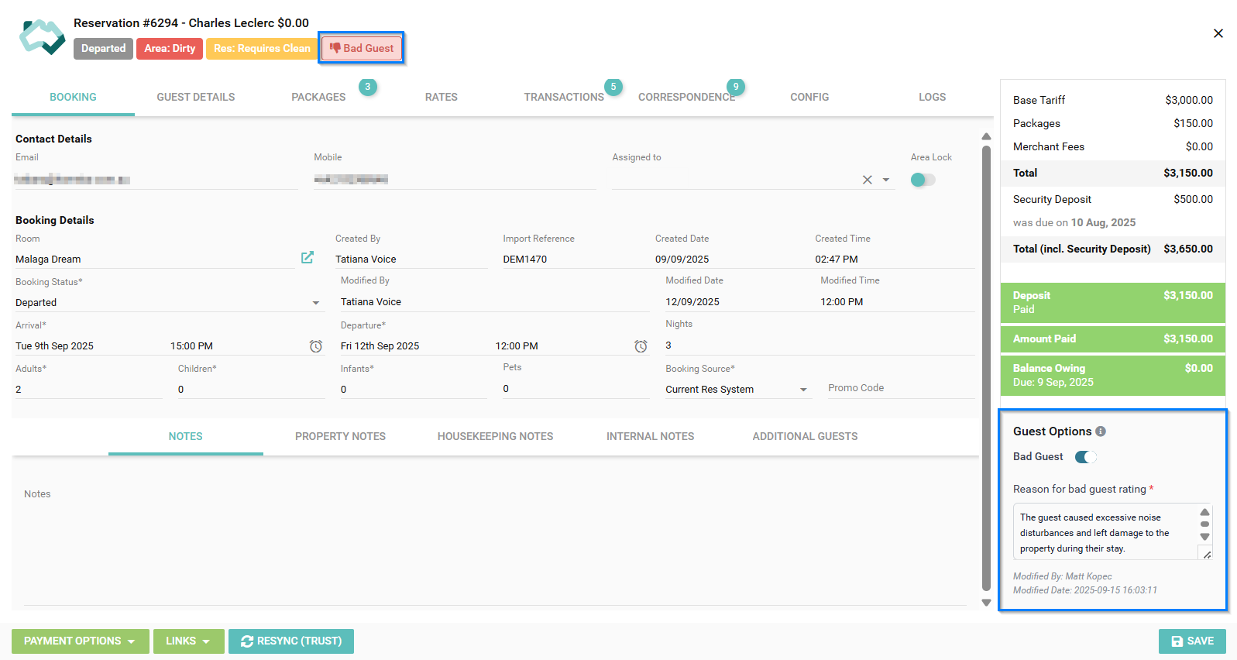Click the Promo Code input field
Image resolution: width=1237 pixels, height=660 pixels.
tap(899, 388)
